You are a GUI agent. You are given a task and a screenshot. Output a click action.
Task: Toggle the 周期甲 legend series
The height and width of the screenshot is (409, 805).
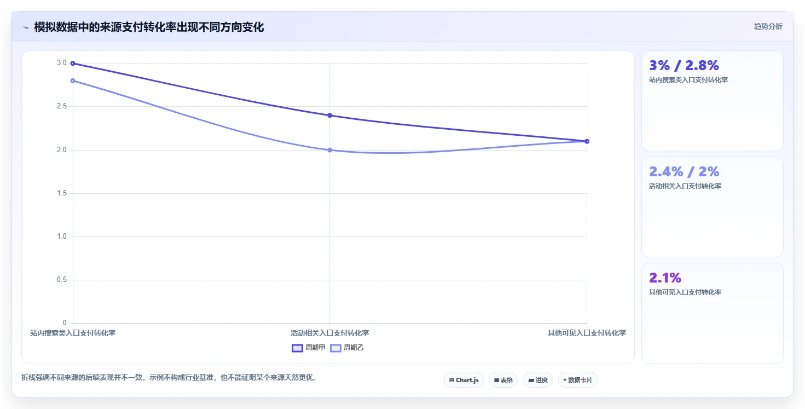(x=309, y=348)
